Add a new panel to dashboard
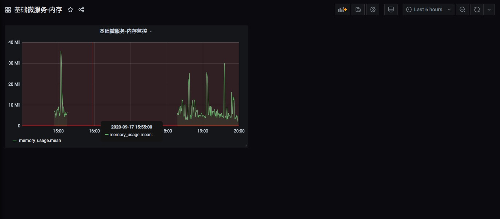500x219 pixels. pos(342,9)
